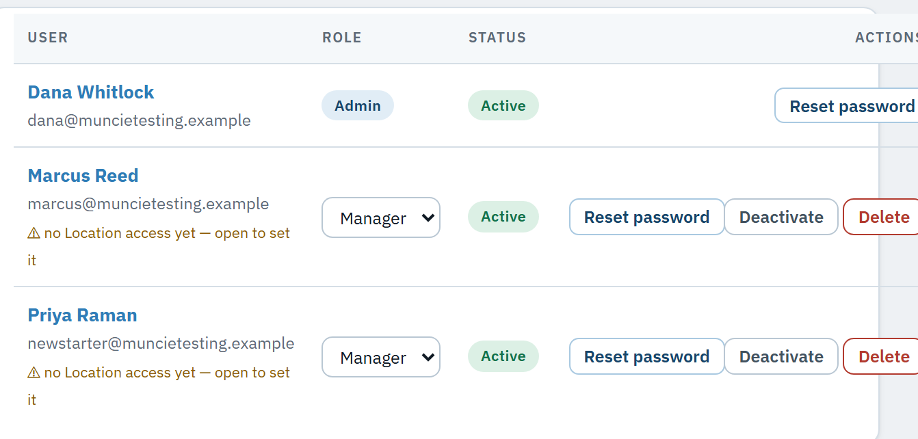Click the ACTIONS column header

click(887, 38)
